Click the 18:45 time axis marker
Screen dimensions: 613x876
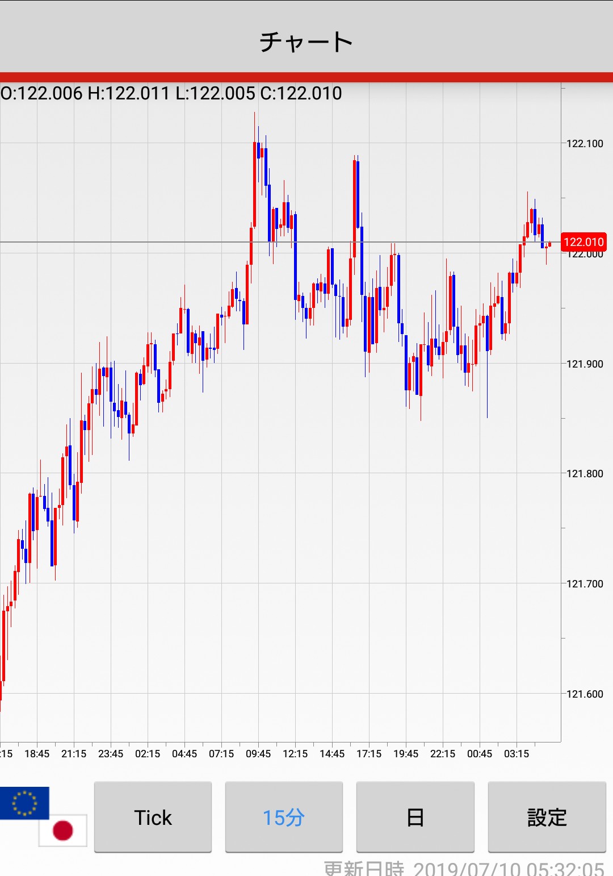pos(37,754)
